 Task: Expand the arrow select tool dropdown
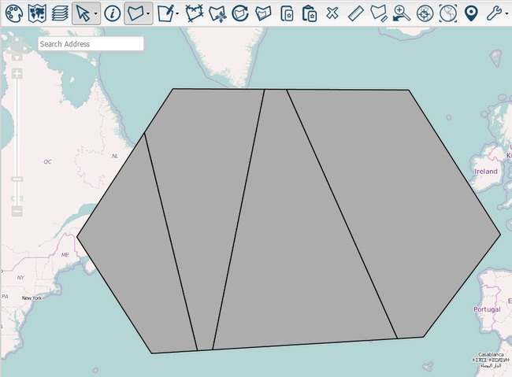pyautogui.click(x=95, y=13)
